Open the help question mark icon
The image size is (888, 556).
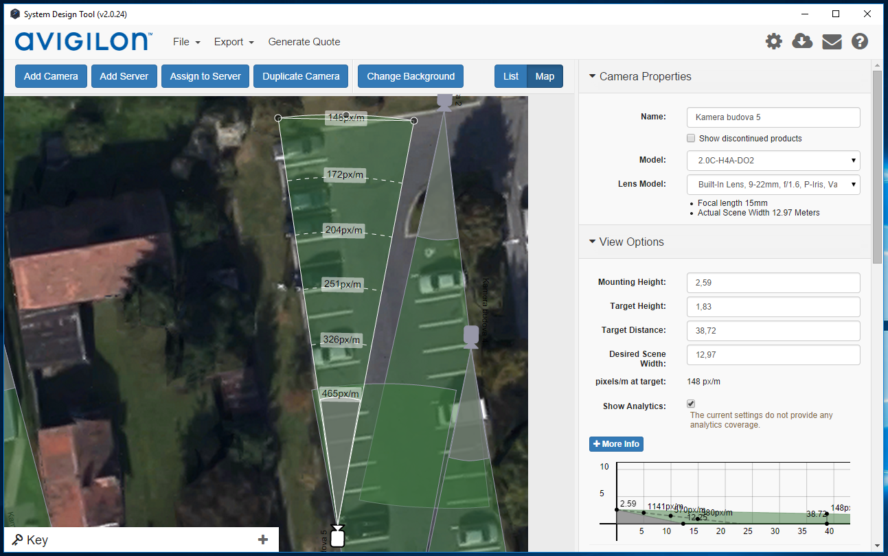[x=860, y=42]
